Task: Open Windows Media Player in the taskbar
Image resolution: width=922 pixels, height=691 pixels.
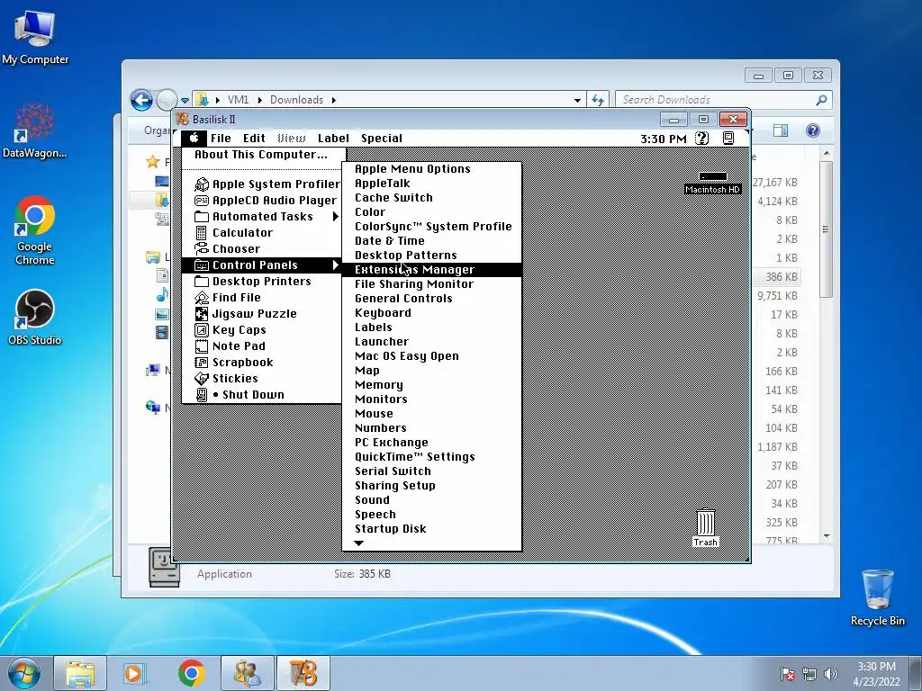Action: (134, 673)
